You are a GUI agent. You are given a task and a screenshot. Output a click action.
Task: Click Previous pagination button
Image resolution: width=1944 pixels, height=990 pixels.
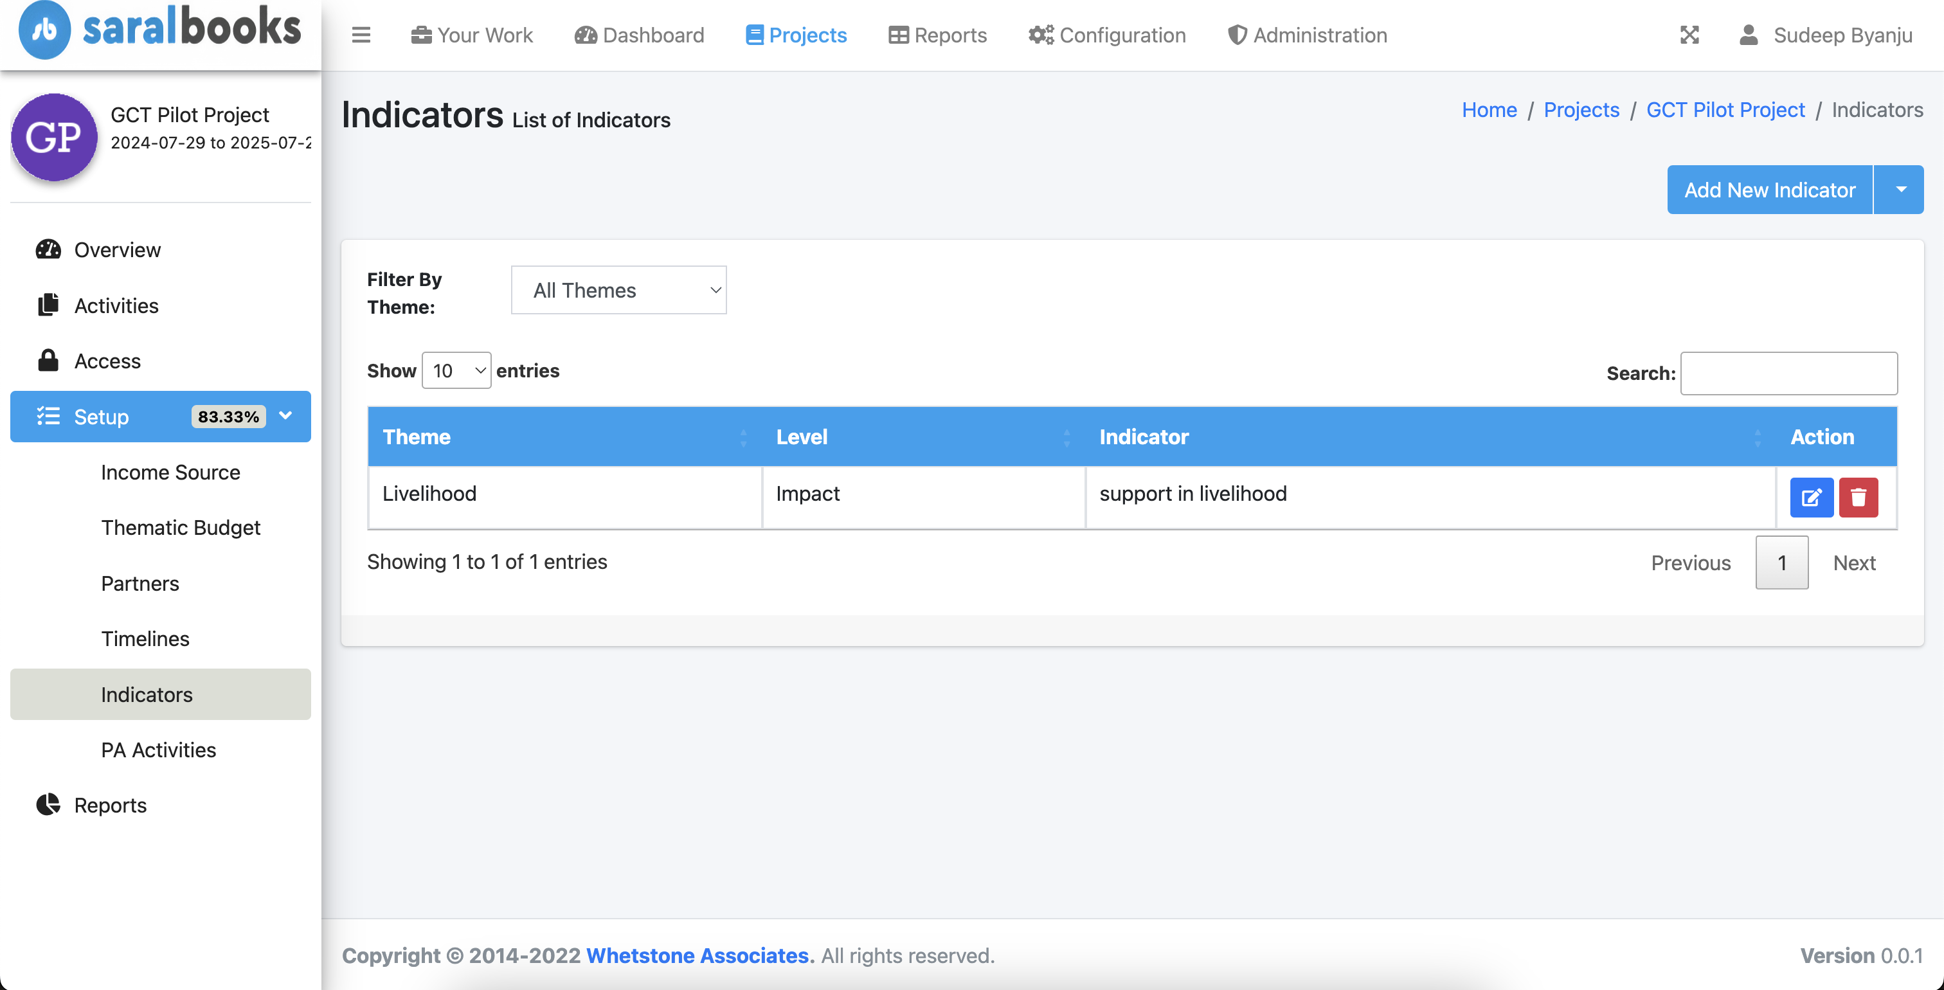(x=1691, y=563)
